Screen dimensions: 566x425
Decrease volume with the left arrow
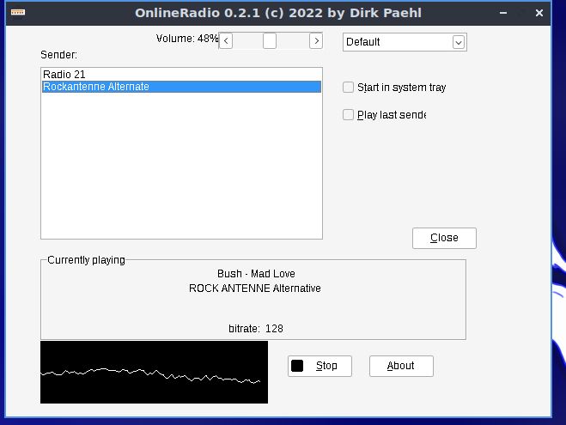click(x=226, y=40)
